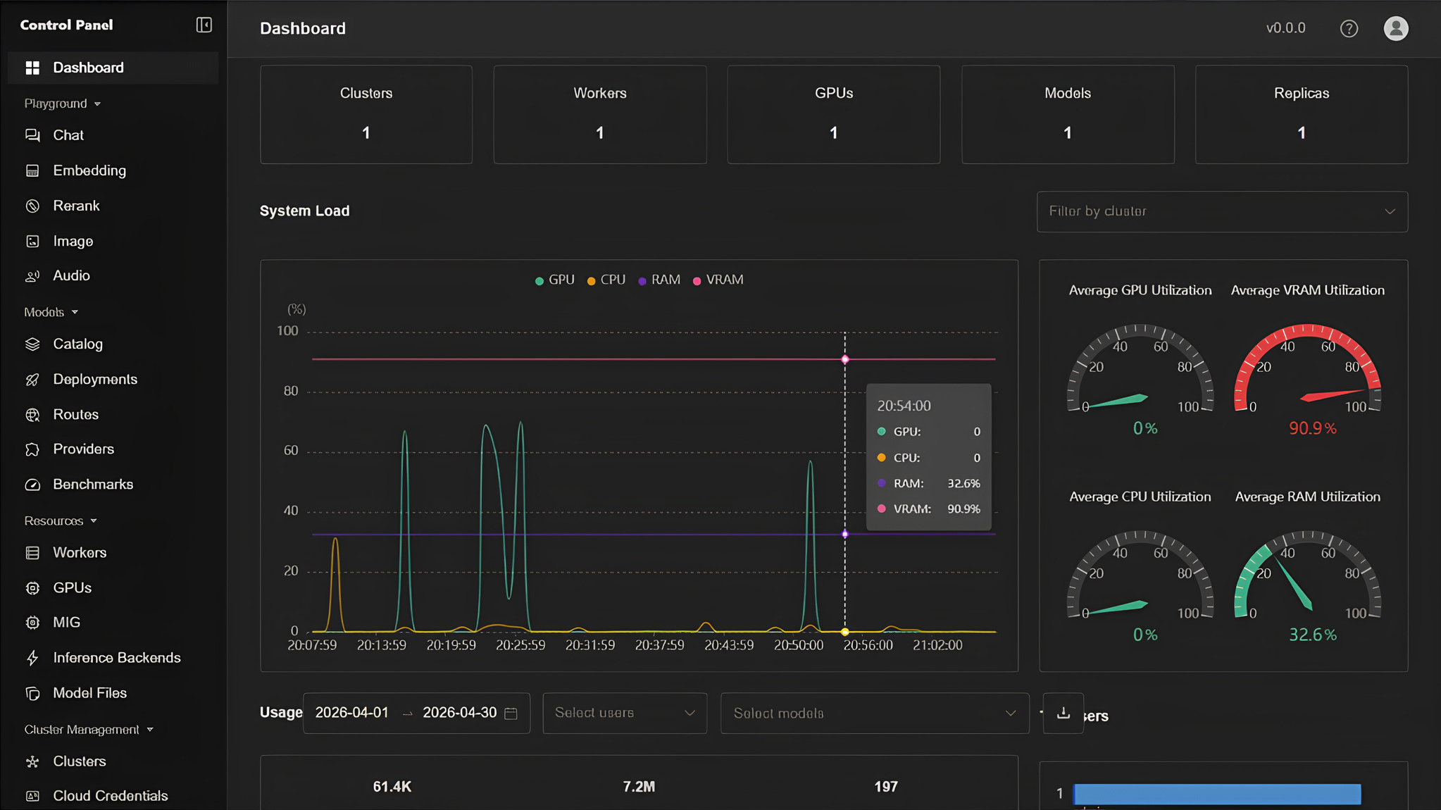Collapse the Models sidebar section
Viewport: 1441px width, 810px height.
pos(51,313)
